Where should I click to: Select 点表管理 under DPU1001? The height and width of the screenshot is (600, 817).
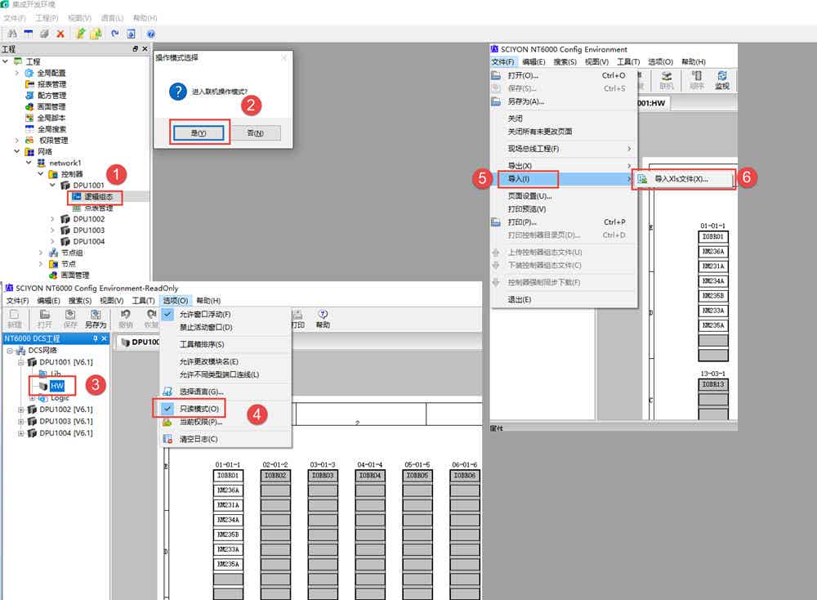99,208
